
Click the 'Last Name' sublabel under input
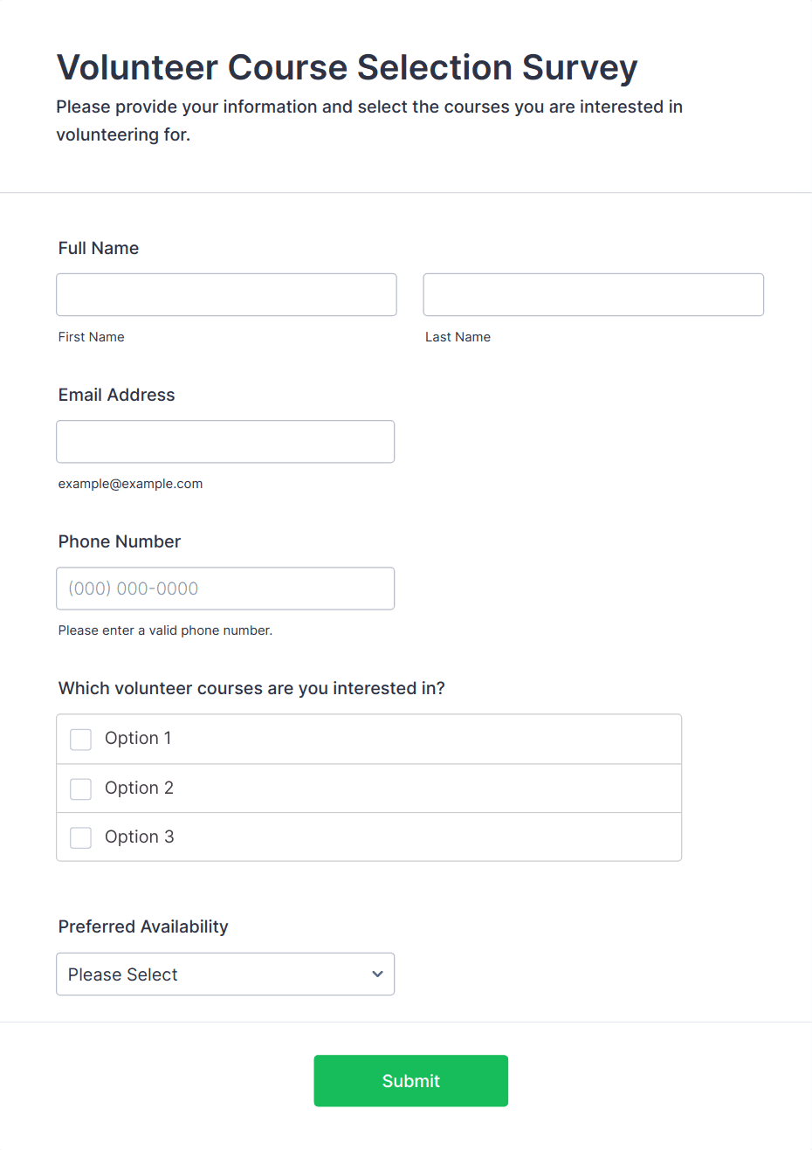point(458,337)
